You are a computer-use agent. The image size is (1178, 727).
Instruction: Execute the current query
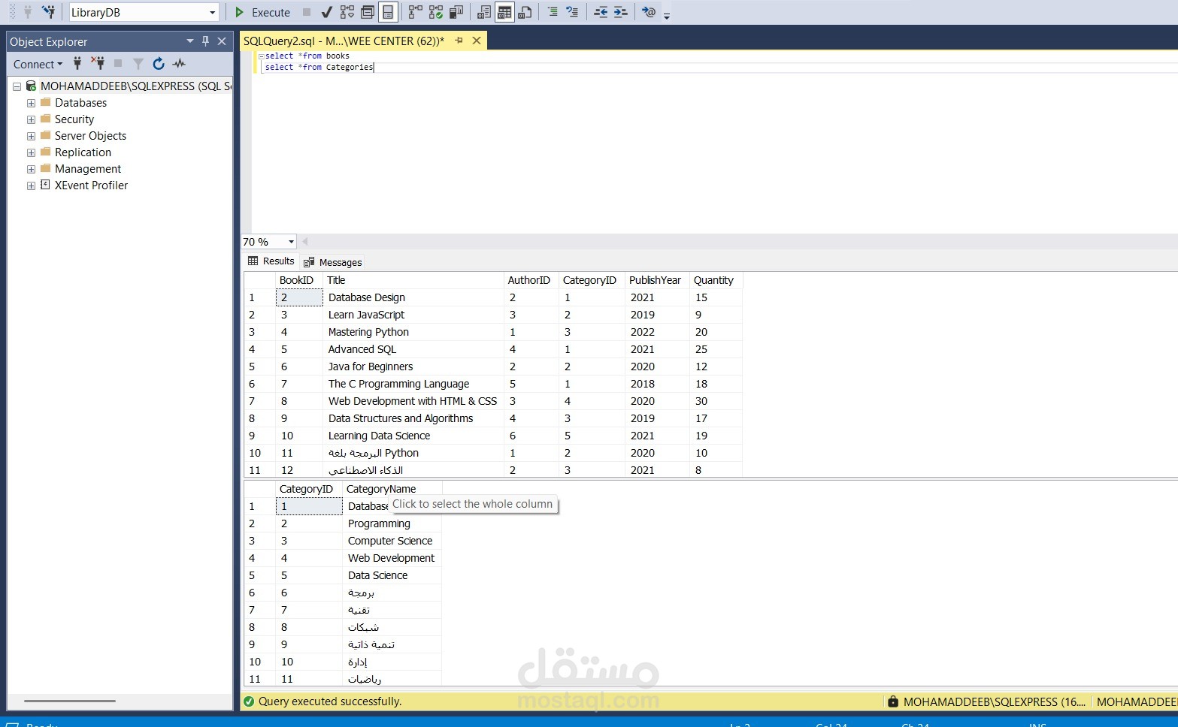(262, 12)
